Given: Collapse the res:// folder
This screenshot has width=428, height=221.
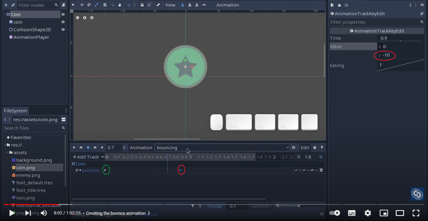Looking at the screenshot, I should click(5, 145).
